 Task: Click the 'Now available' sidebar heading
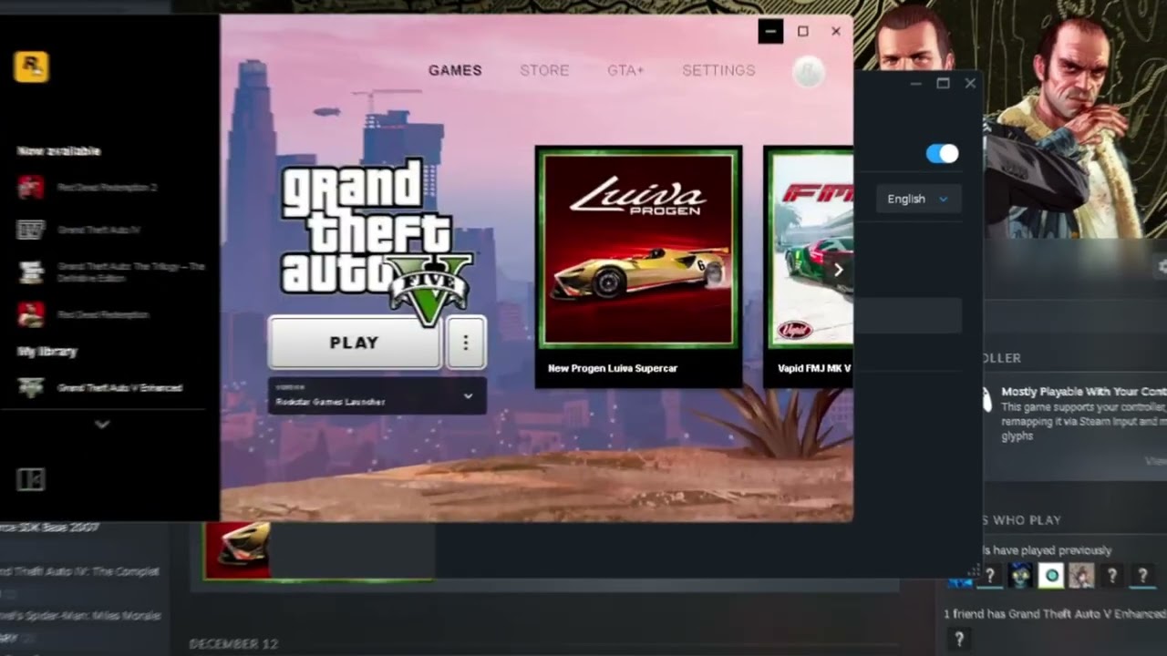[59, 151]
